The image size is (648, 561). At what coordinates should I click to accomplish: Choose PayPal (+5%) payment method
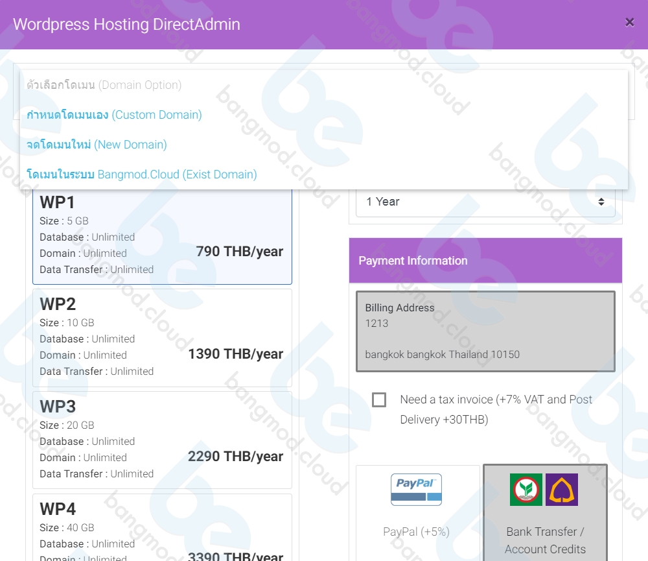418,513
